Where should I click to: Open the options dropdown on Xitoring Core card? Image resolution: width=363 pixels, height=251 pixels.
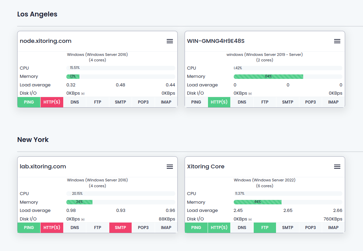[337, 167]
